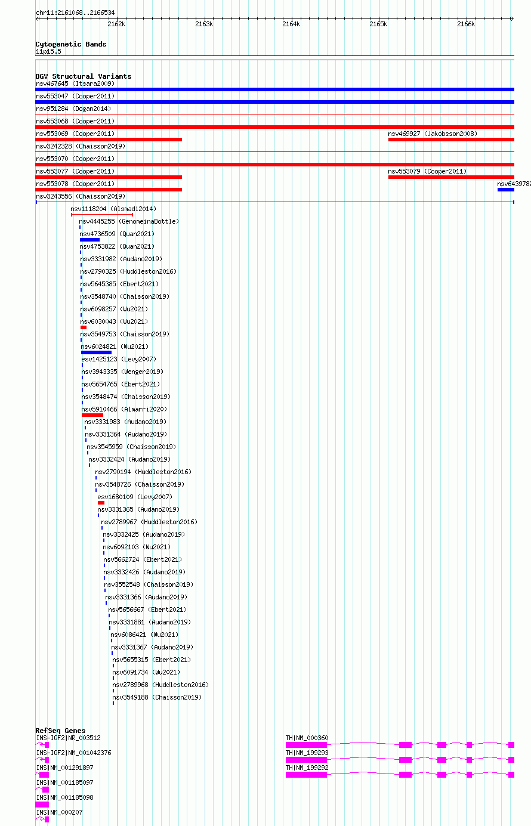Click the 2164k ruler position label

click(x=291, y=24)
